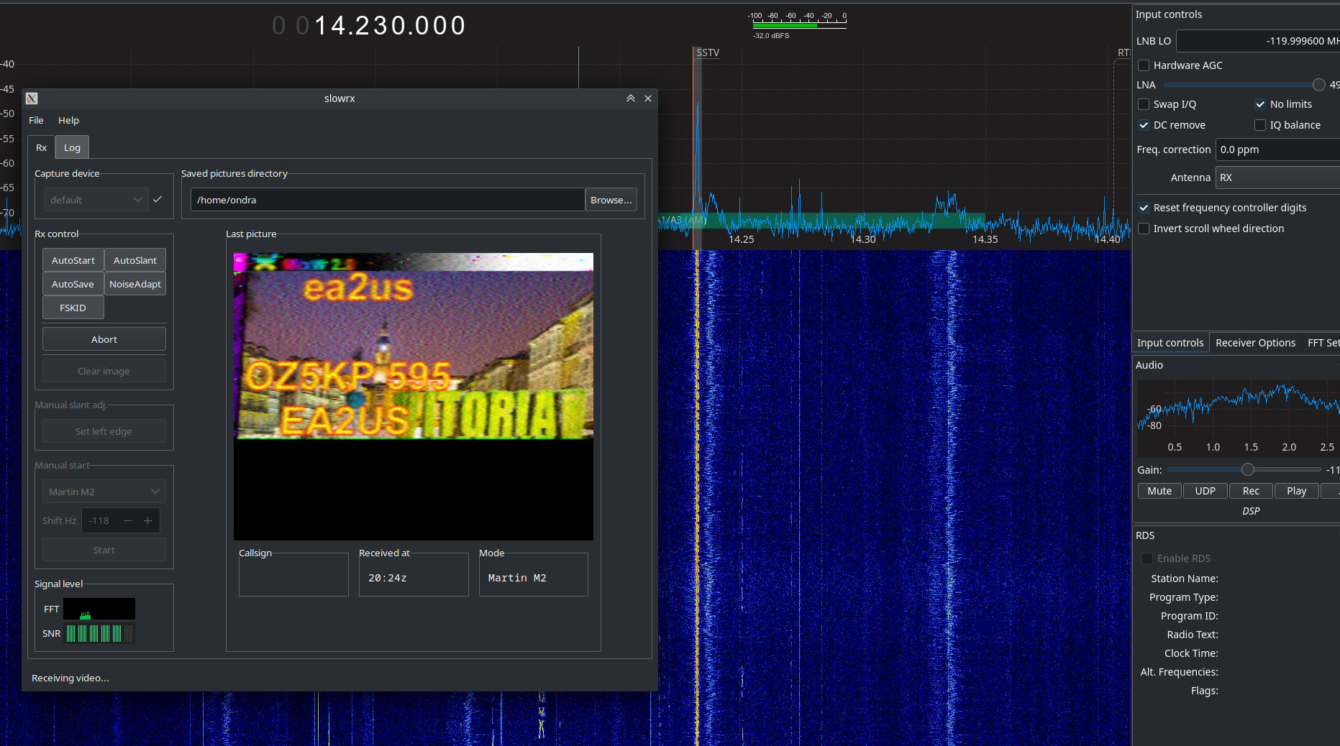This screenshot has width=1340, height=746.
Task: Click the Freq. correction ppm field
Action: (x=1277, y=149)
